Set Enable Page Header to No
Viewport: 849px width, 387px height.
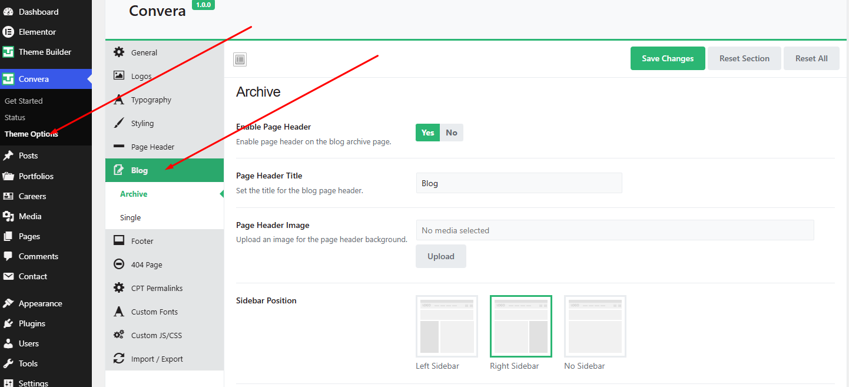(452, 133)
